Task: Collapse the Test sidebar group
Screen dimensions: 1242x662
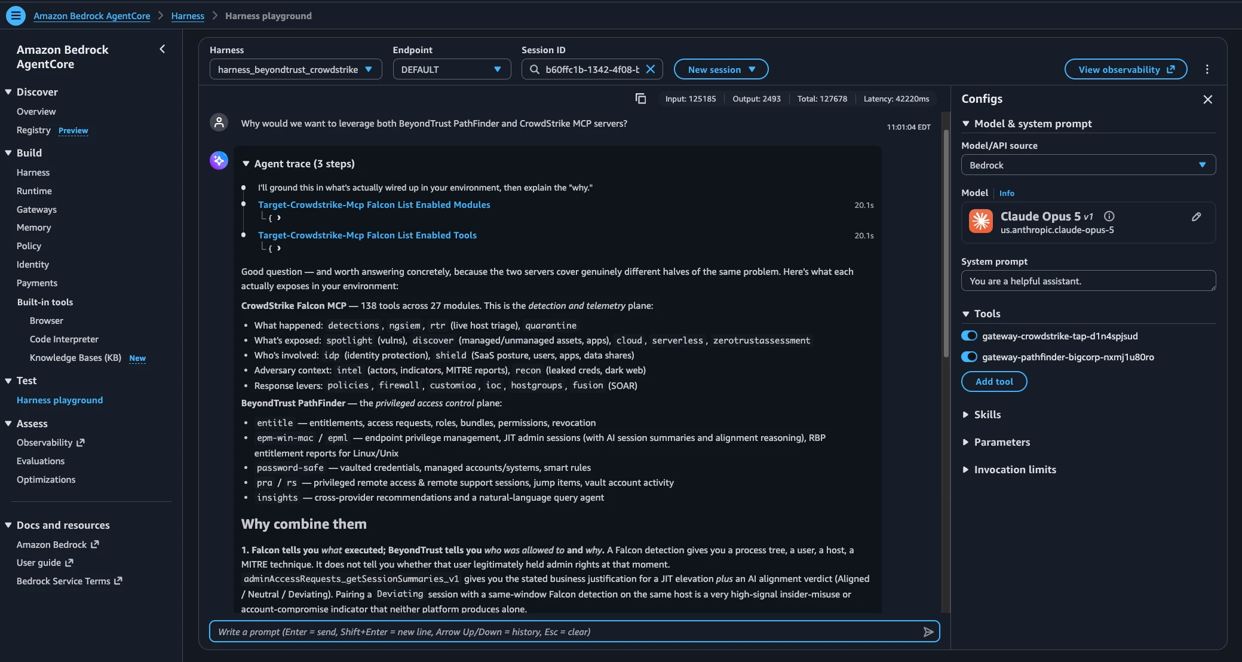Action: (x=8, y=381)
